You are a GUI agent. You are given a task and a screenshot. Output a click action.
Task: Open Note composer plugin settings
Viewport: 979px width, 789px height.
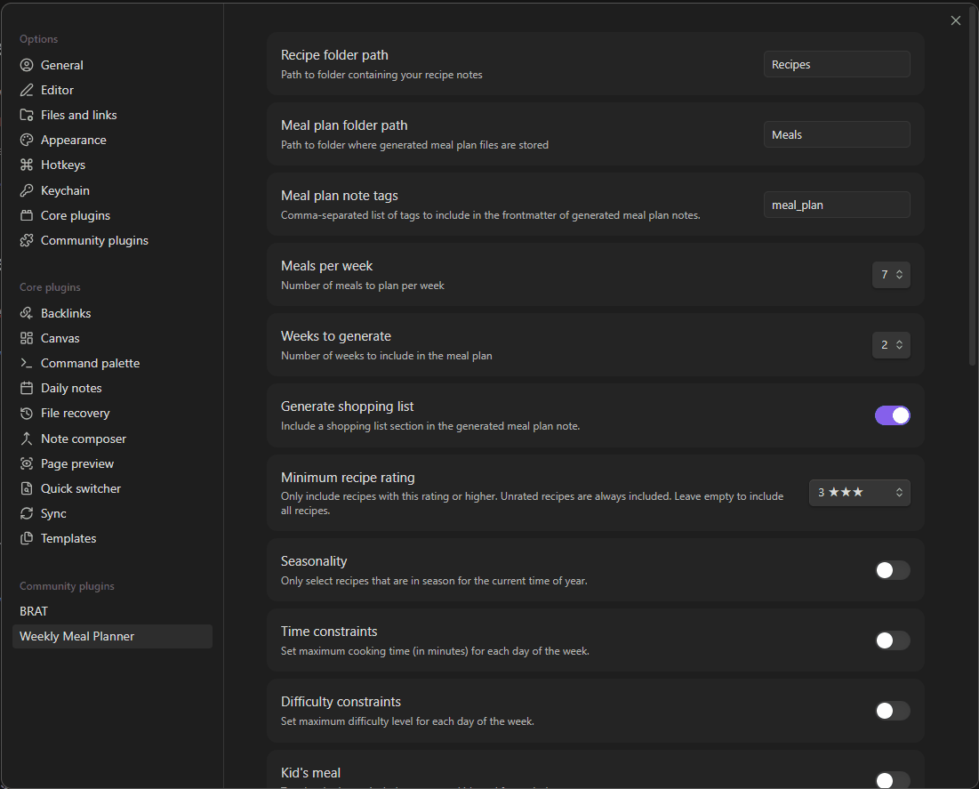point(112,439)
